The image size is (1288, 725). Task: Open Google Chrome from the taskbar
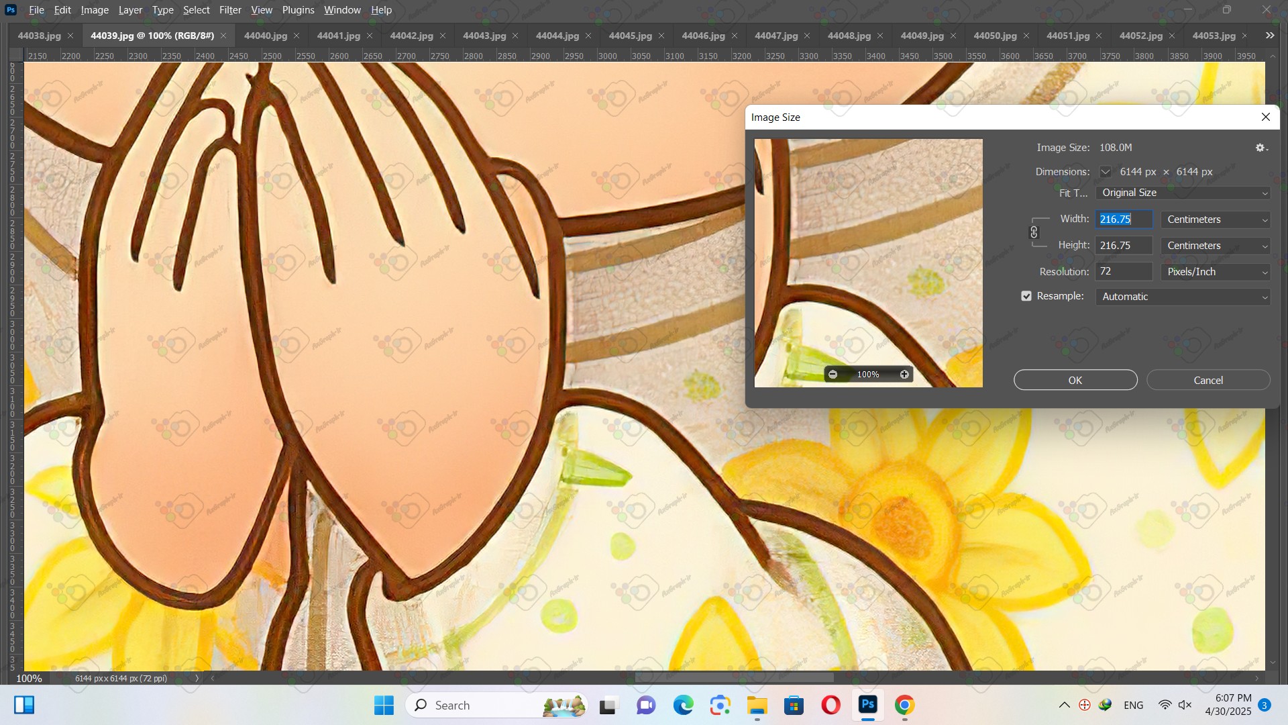coord(904,706)
